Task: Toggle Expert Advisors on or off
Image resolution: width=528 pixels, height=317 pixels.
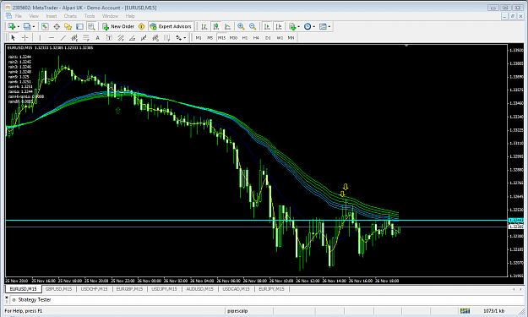Action: (171, 26)
